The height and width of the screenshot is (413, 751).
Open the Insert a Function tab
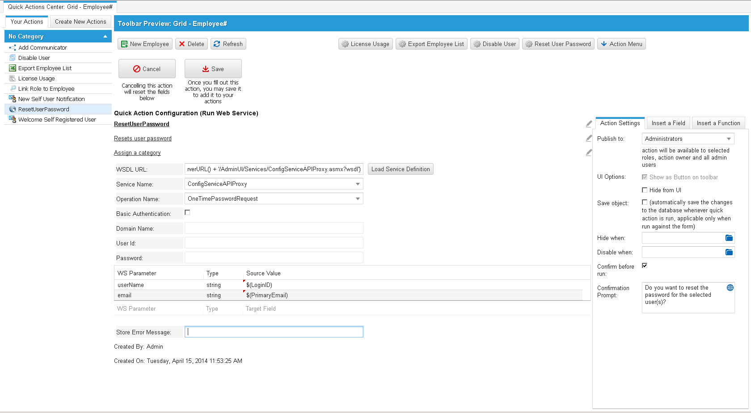(x=718, y=123)
